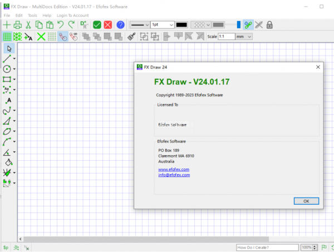Select the ellipse drawing tool
Image resolution: width=334 pixels, height=252 pixels.
7,131
